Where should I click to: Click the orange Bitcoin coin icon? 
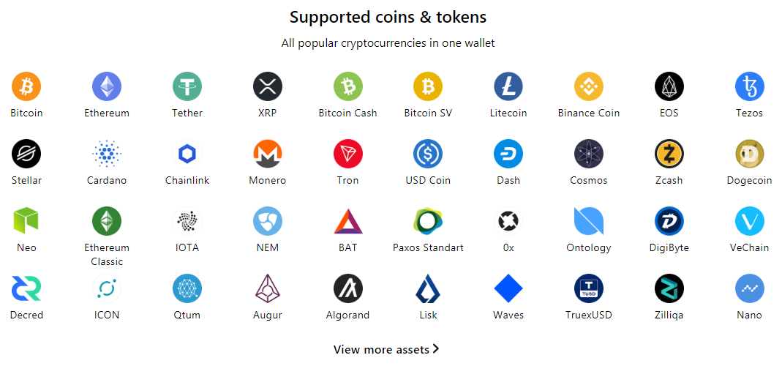(x=26, y=86)
